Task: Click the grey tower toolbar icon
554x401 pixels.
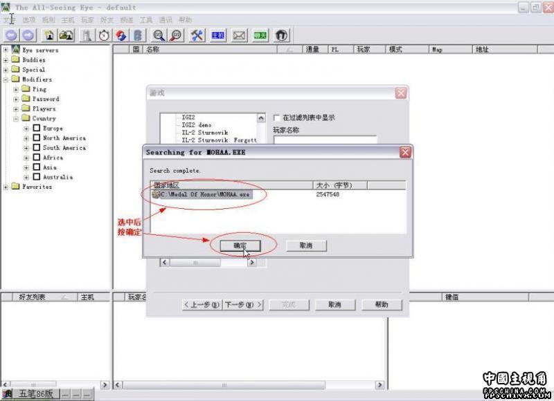Action: (x=87, y=35)
